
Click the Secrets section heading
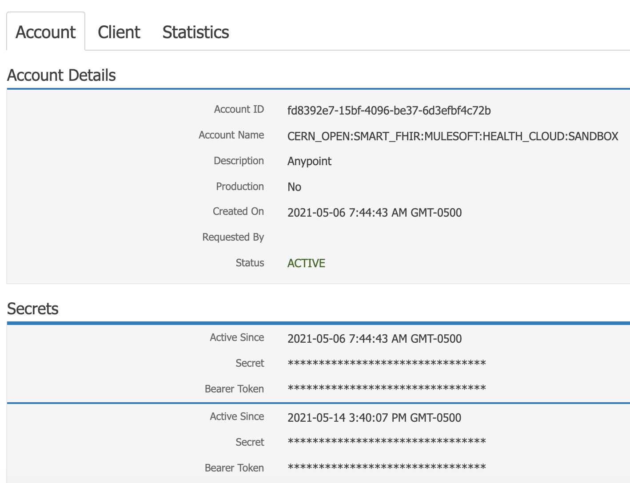coord(32,309)
